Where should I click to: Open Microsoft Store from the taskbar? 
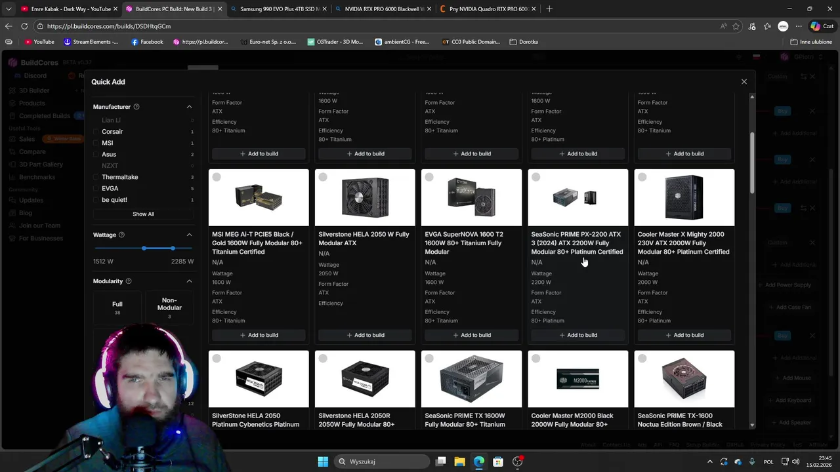coord(498,462)
